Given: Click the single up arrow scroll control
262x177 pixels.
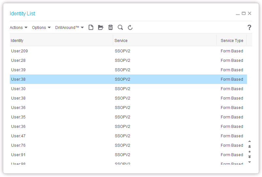Looking at the screenshot, I should click(x=250, y=141).
